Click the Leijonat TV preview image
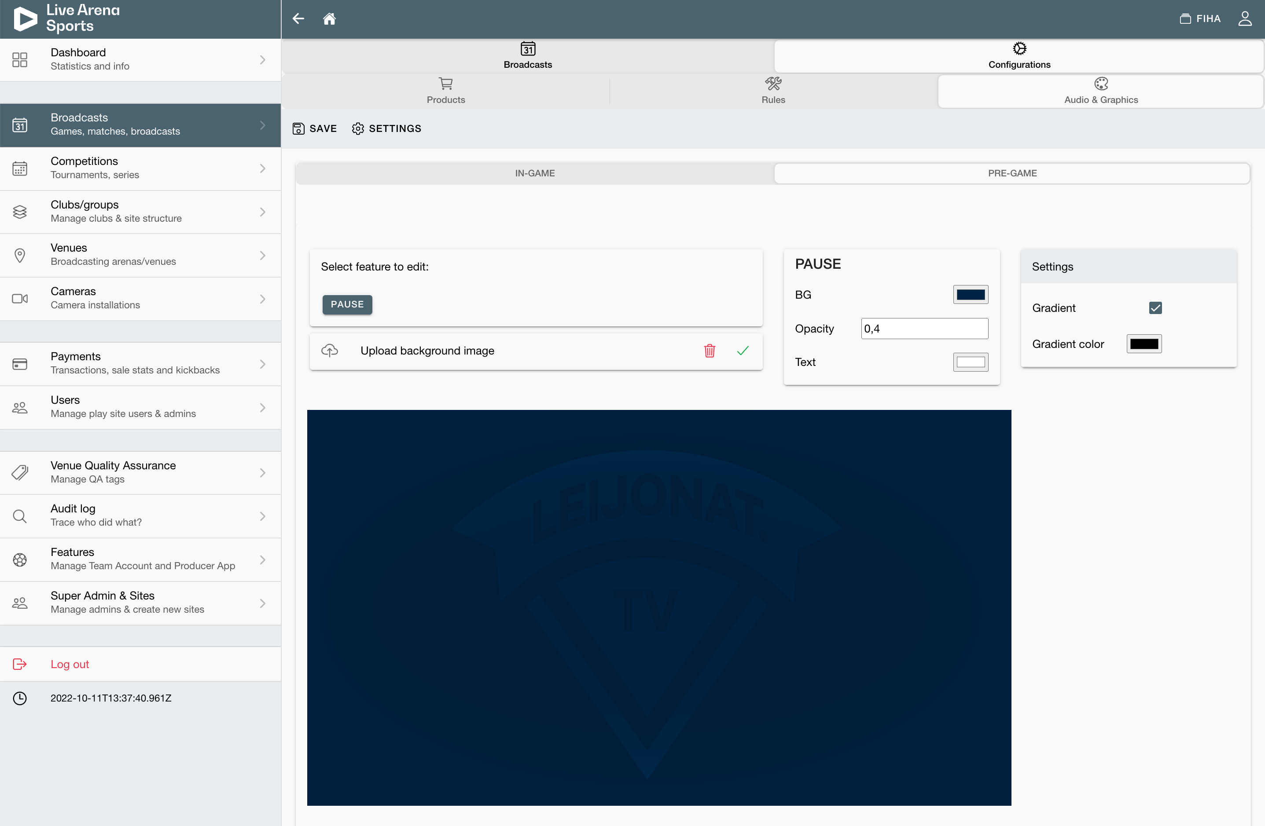Viewport: 1265px width, 826px height. (659, 608)
